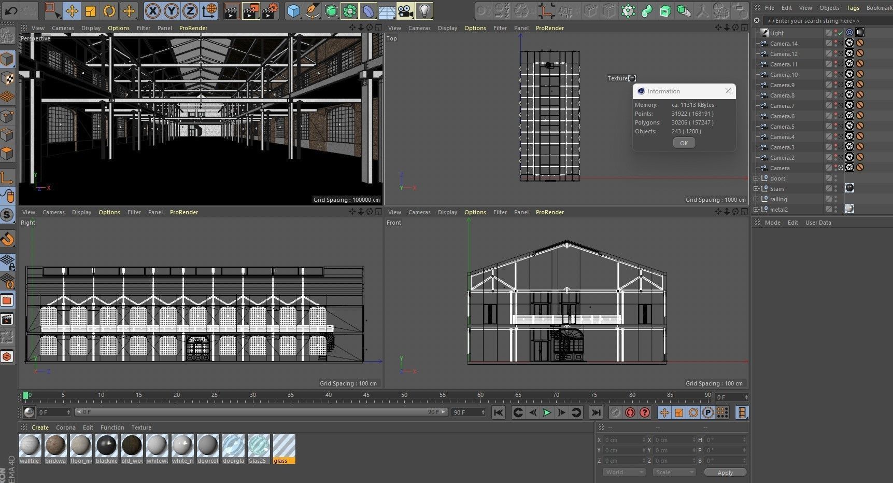Click frame 45 on the timeline ruler
This screenshot has width=893, height=483.
[366, 395]
